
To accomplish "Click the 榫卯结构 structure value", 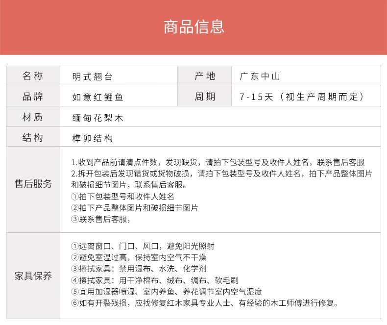I will [93, 138].
